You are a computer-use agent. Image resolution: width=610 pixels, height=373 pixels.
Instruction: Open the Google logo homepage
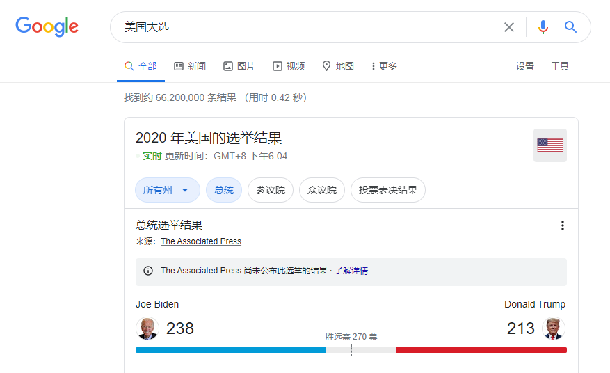point(47,26)
